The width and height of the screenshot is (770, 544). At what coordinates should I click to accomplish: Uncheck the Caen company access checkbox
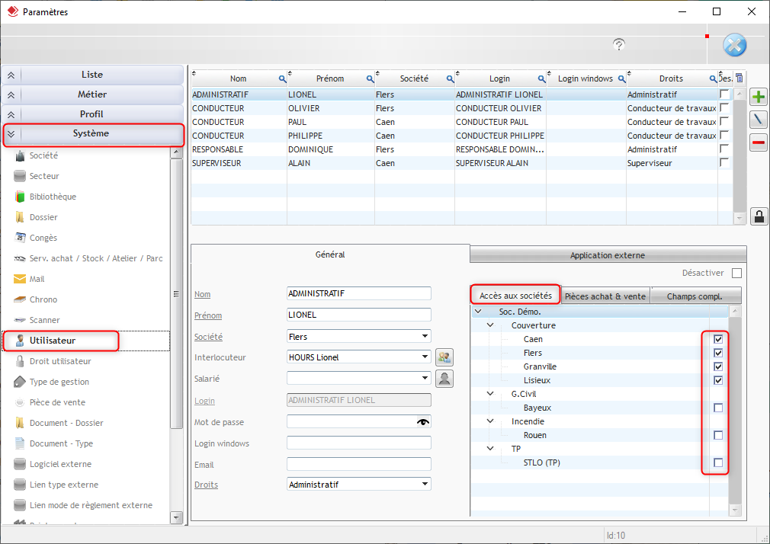coord(718,339)
